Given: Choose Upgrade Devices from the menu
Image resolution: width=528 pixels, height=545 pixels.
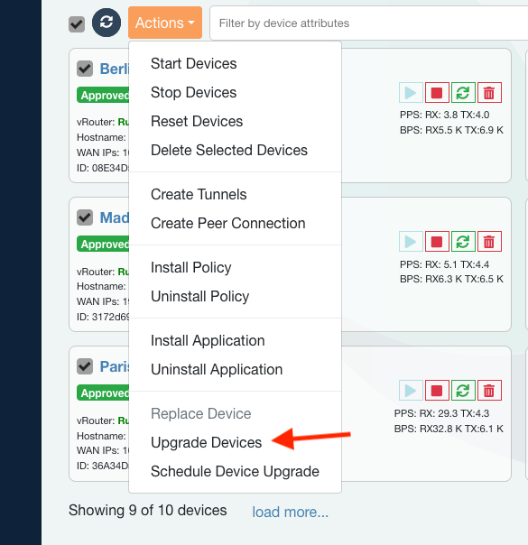Looking at the screenshot, I should coord(206,442).
